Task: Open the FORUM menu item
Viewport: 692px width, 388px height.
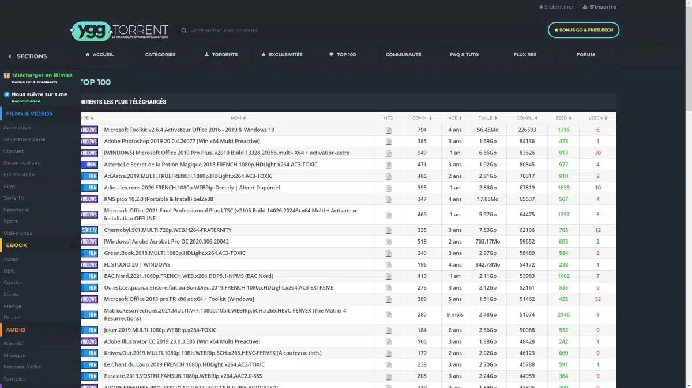Action: point(585,55)
